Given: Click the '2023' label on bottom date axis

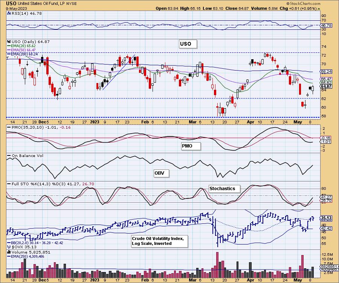Looking at the screenshot, I should coord(95,280).
